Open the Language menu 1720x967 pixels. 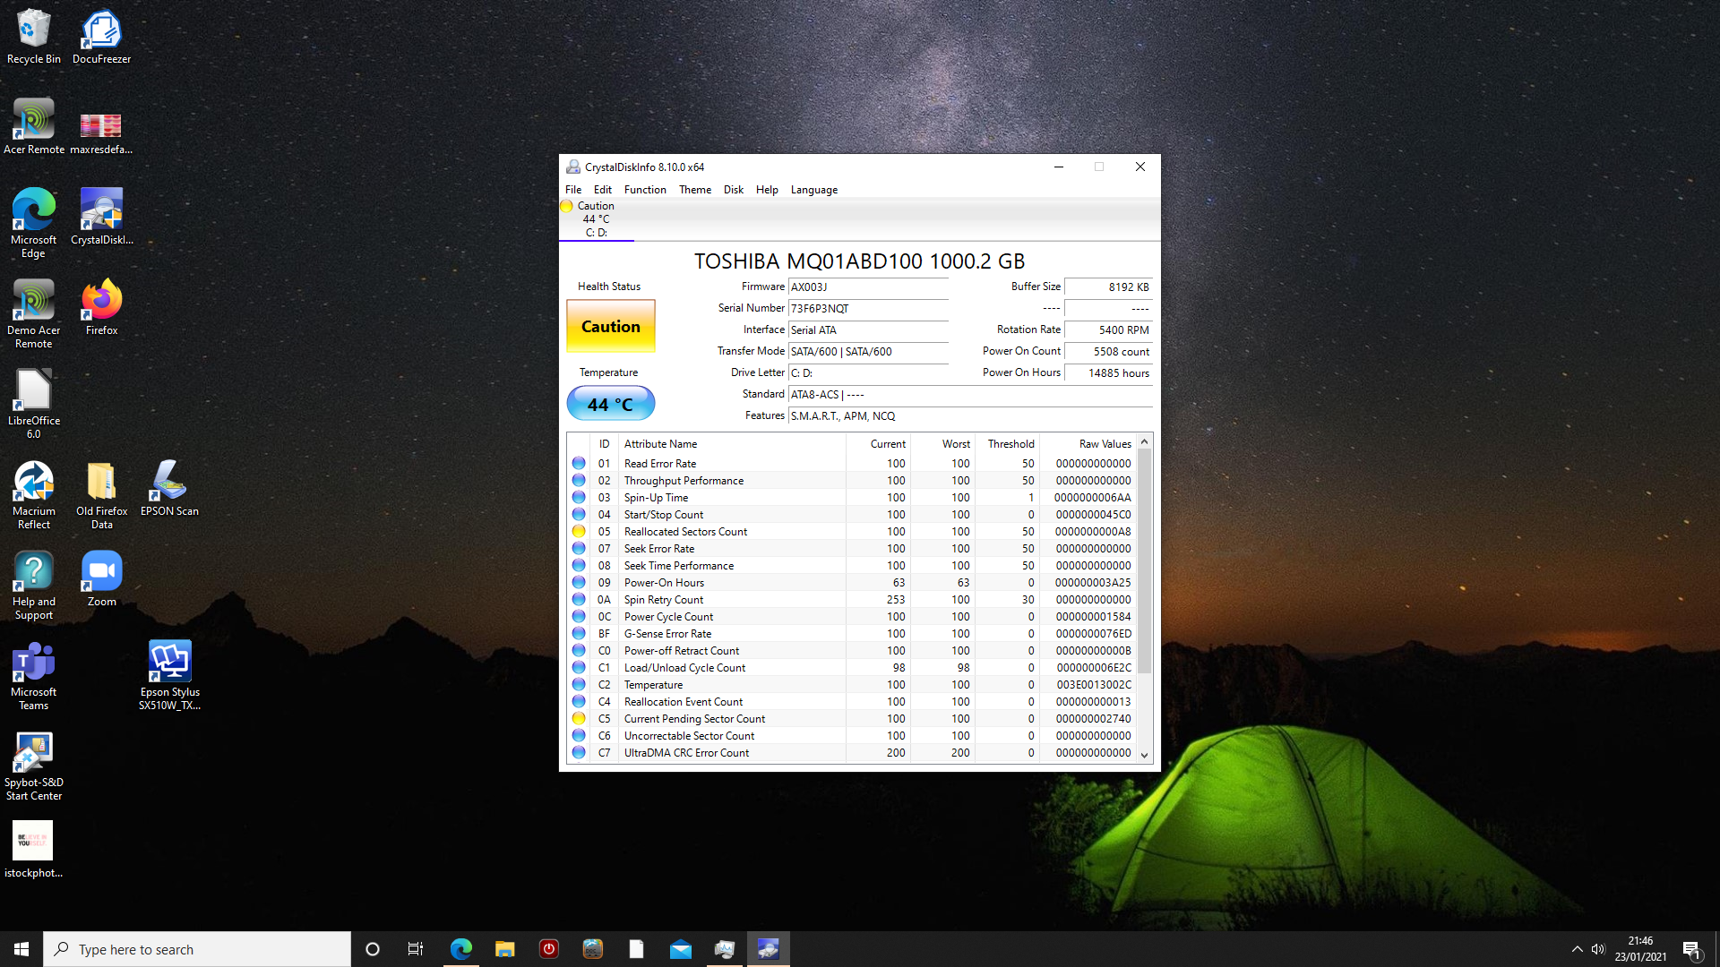point(814,190)
